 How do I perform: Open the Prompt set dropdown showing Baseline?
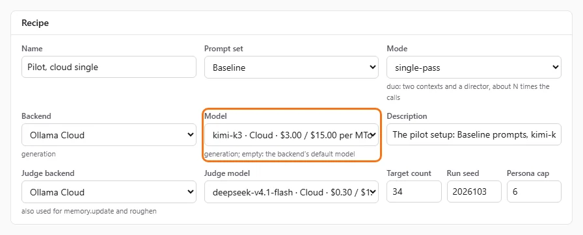[291, 67]
